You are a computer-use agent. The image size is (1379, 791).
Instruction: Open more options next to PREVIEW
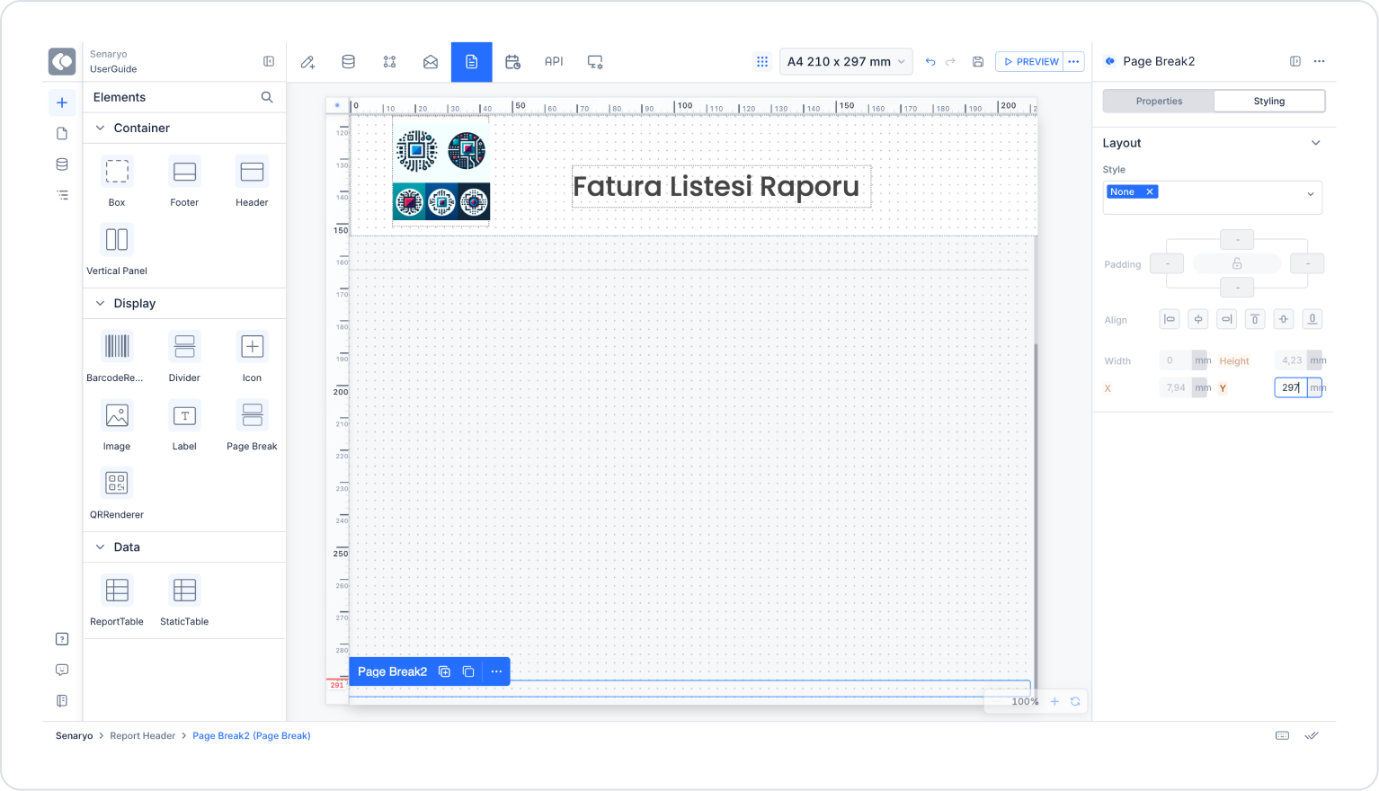point(1074,62)
